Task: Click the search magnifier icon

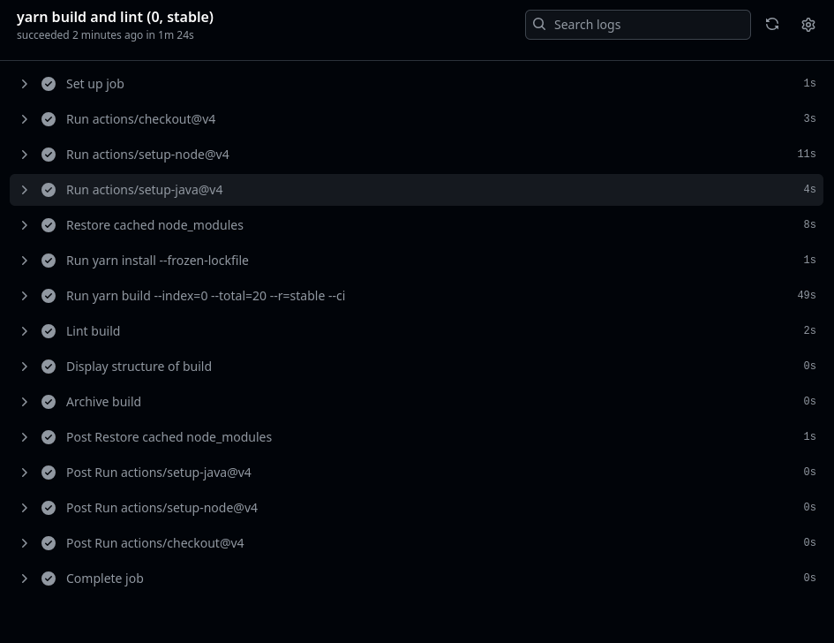Action: (539, 25)
